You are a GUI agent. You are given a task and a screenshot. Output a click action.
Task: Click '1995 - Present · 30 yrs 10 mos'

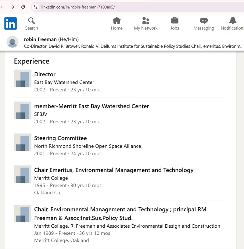point(68,185)
